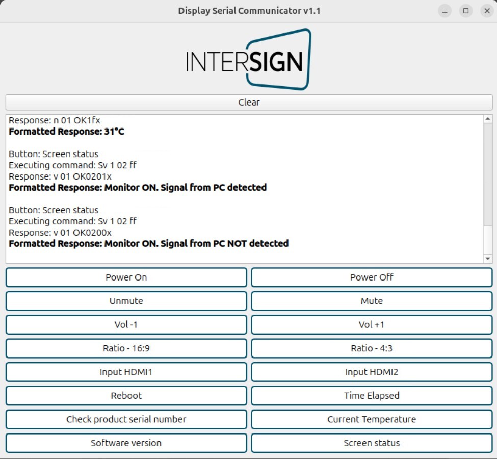Increase volume with Vol +1

point(372,324)
